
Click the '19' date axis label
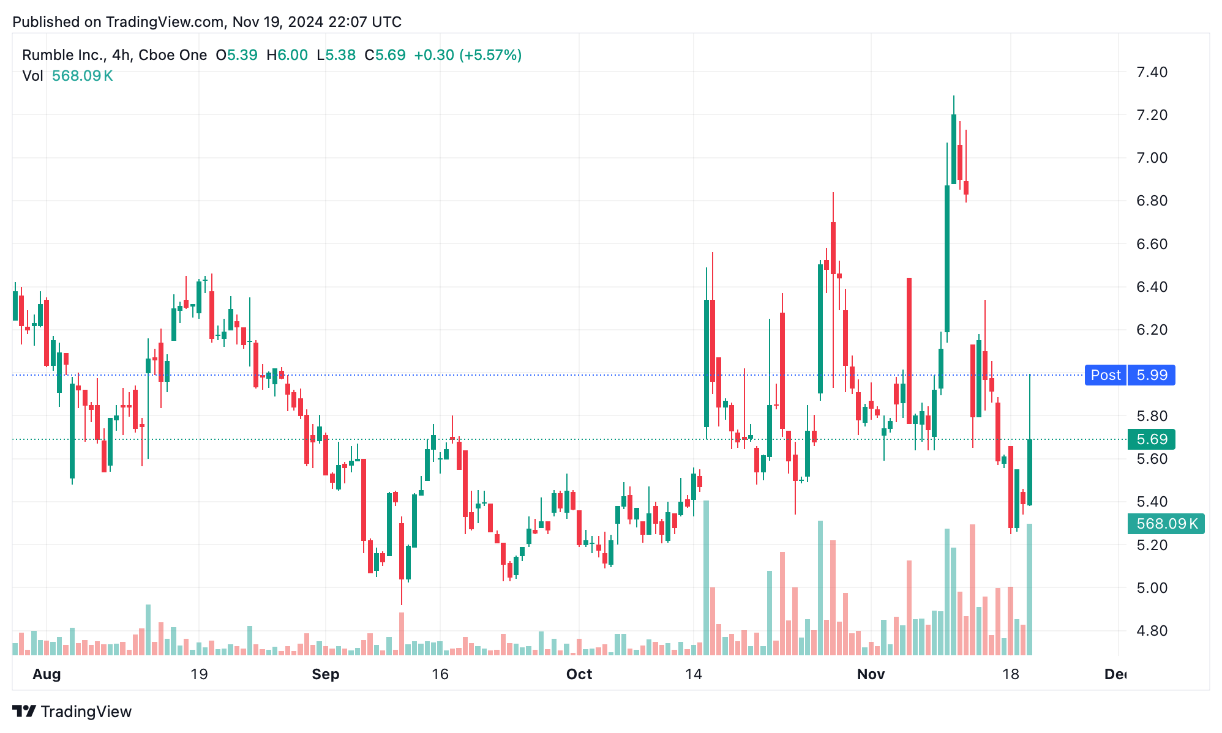point(199,674)
